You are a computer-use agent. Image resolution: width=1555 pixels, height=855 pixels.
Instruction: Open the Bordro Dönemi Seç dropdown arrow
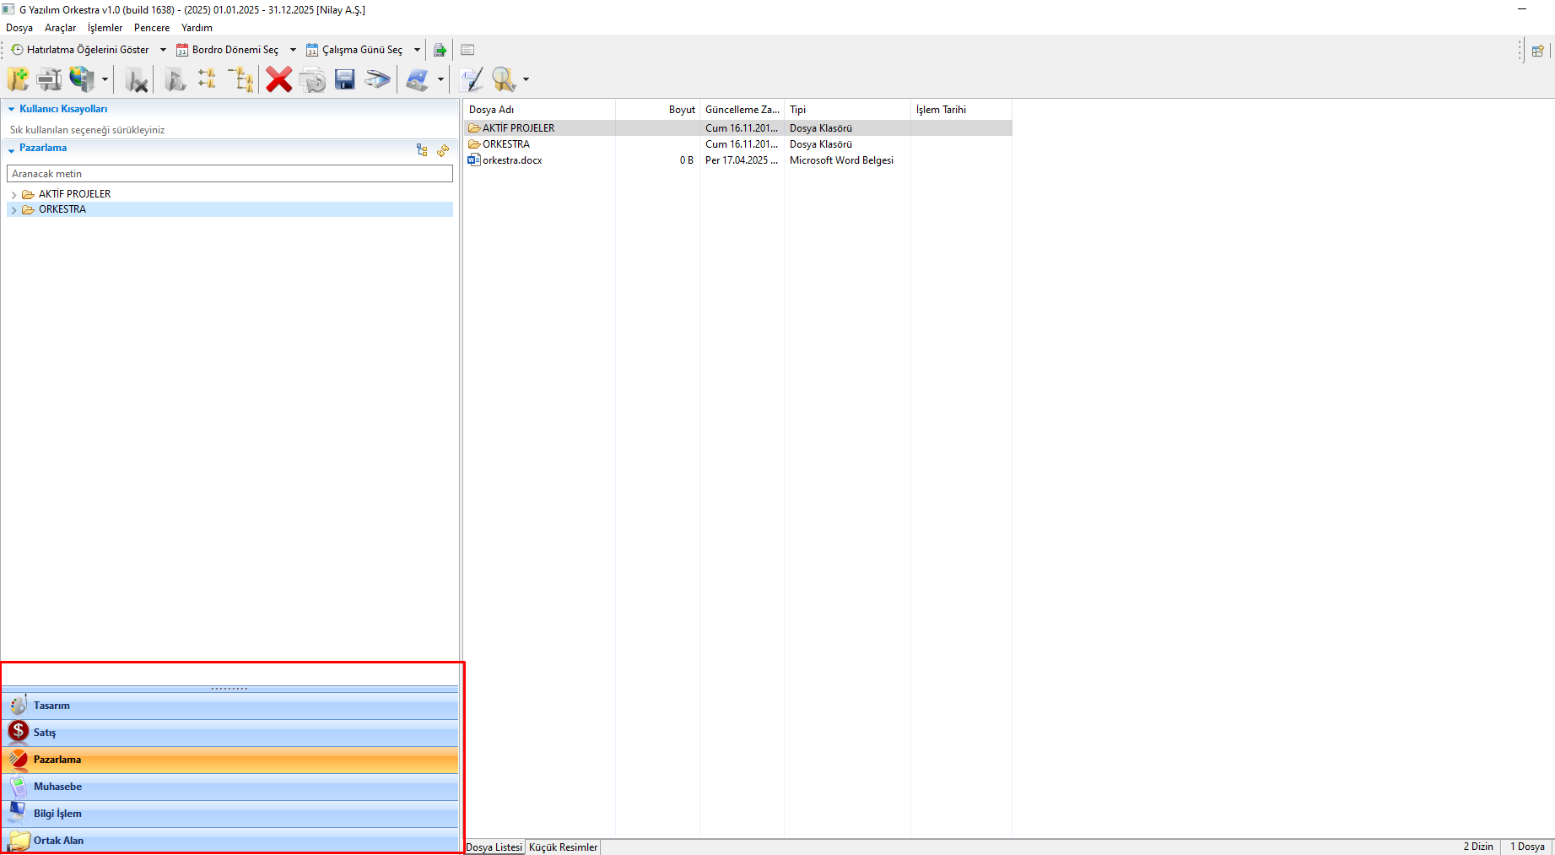click(x=293, y=50)
